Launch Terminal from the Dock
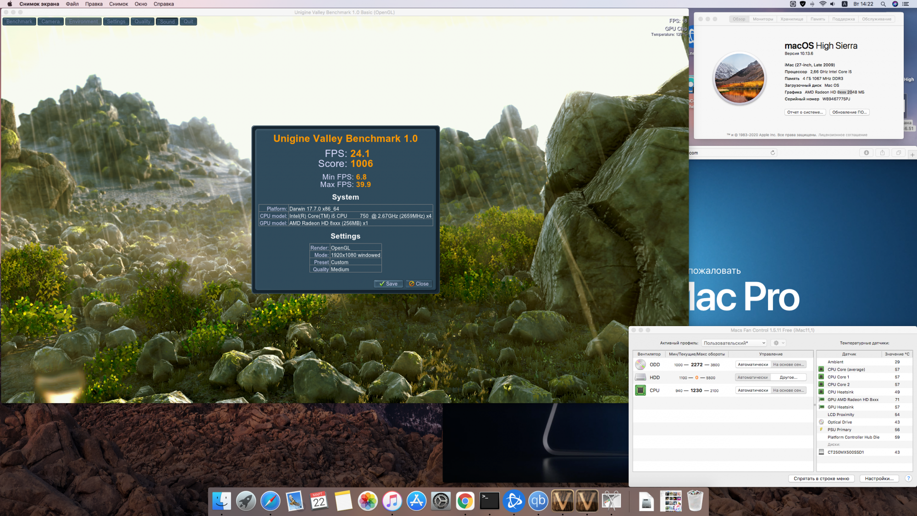The image size is (917, 516). pos(489,501)
